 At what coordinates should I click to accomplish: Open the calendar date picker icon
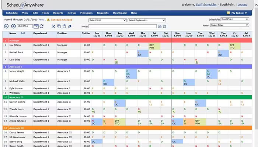pyautogui.click(x=36, y=26)
